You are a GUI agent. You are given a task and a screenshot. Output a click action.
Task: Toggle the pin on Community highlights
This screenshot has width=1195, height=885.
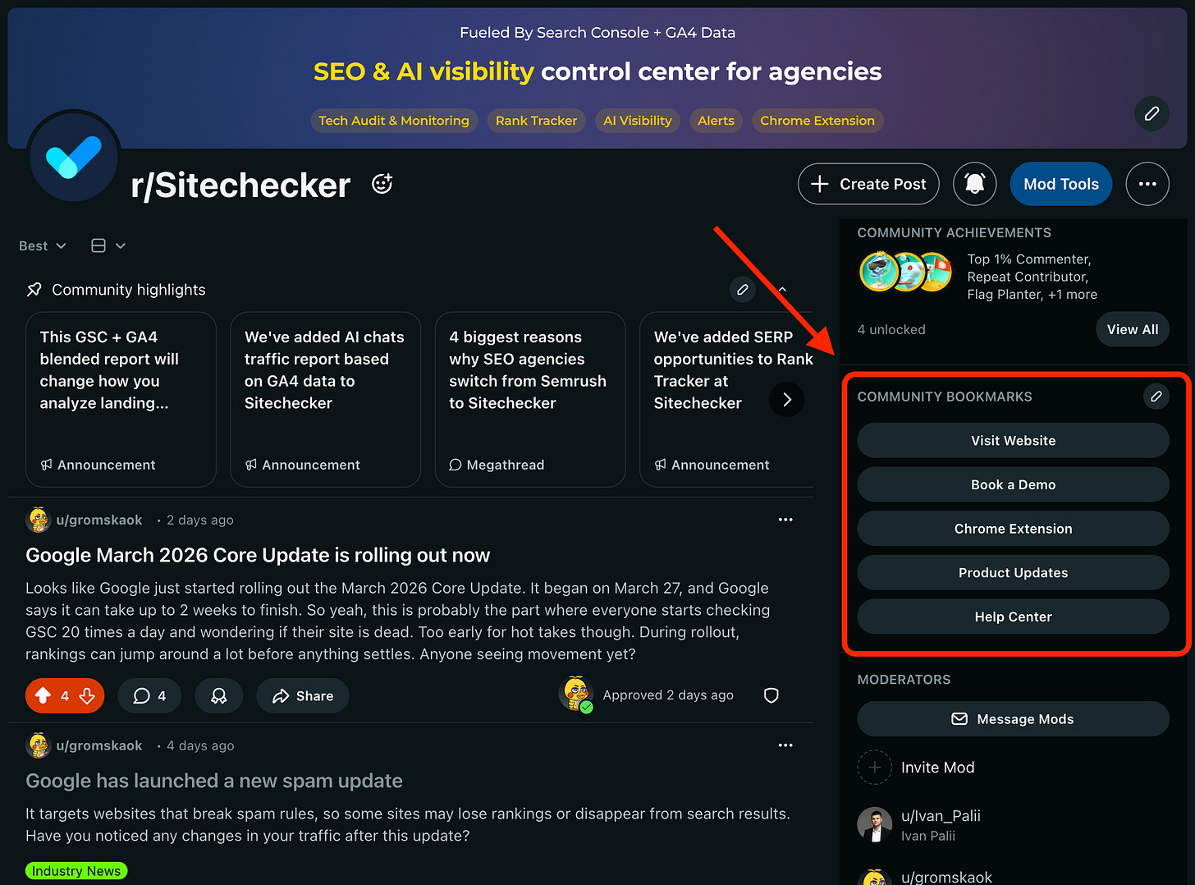click(34, 289)
